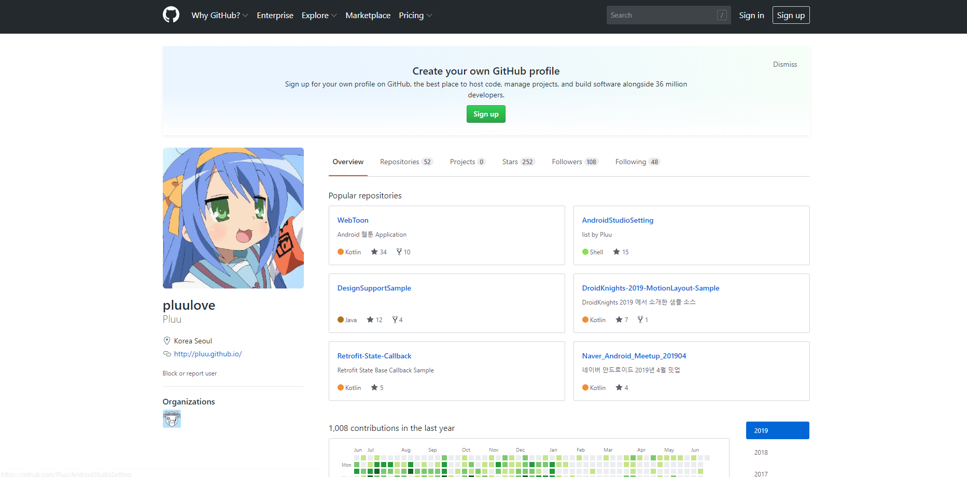Screen dimensions: 967x477
Task: Expand the Explore dropdown
Action: (x=319, y=15)
